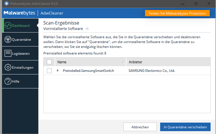Click In Quarantäne verschieben button

click(185, 127)
